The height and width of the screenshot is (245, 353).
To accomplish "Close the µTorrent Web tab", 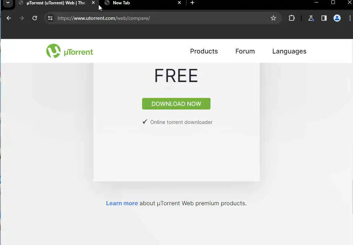I will click(93, 3).
